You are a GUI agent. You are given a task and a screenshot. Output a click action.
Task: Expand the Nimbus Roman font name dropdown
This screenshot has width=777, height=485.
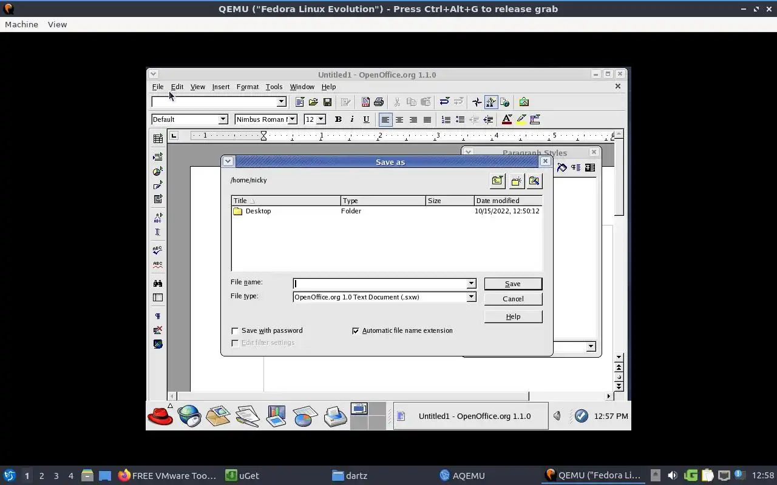point(293,119)
